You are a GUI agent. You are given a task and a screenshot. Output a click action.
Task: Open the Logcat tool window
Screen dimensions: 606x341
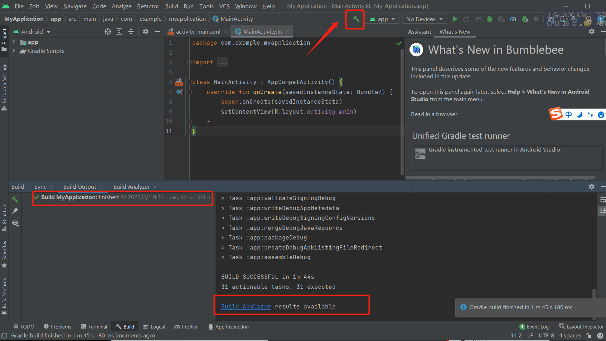click(x=154, y=327)
